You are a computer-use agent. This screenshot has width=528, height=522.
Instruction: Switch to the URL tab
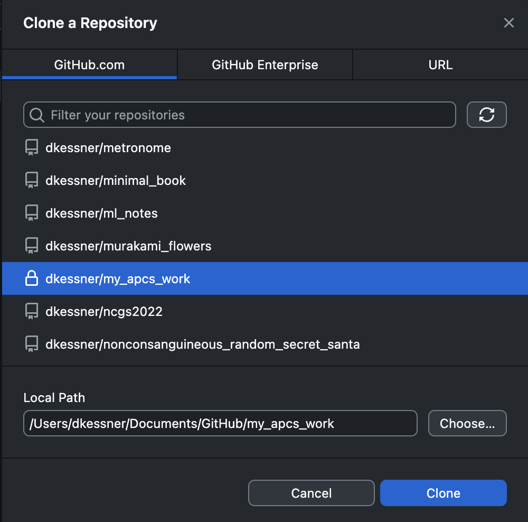[440, 64]
